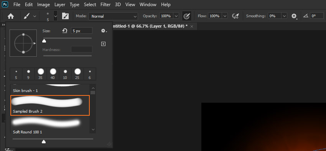Click the brush panel settings gear

click(104, 31)
